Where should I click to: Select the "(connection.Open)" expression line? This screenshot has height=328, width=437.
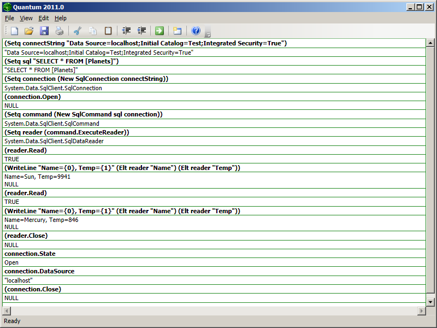214,97
